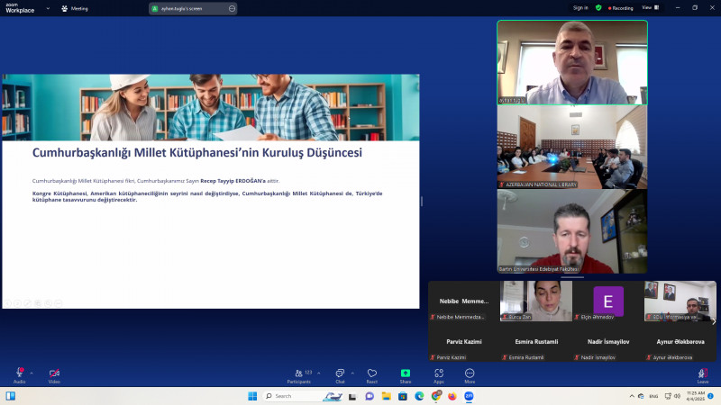Open the Participants panel
Viewport: 721px width, 405px height.
(x=298, y=374)
